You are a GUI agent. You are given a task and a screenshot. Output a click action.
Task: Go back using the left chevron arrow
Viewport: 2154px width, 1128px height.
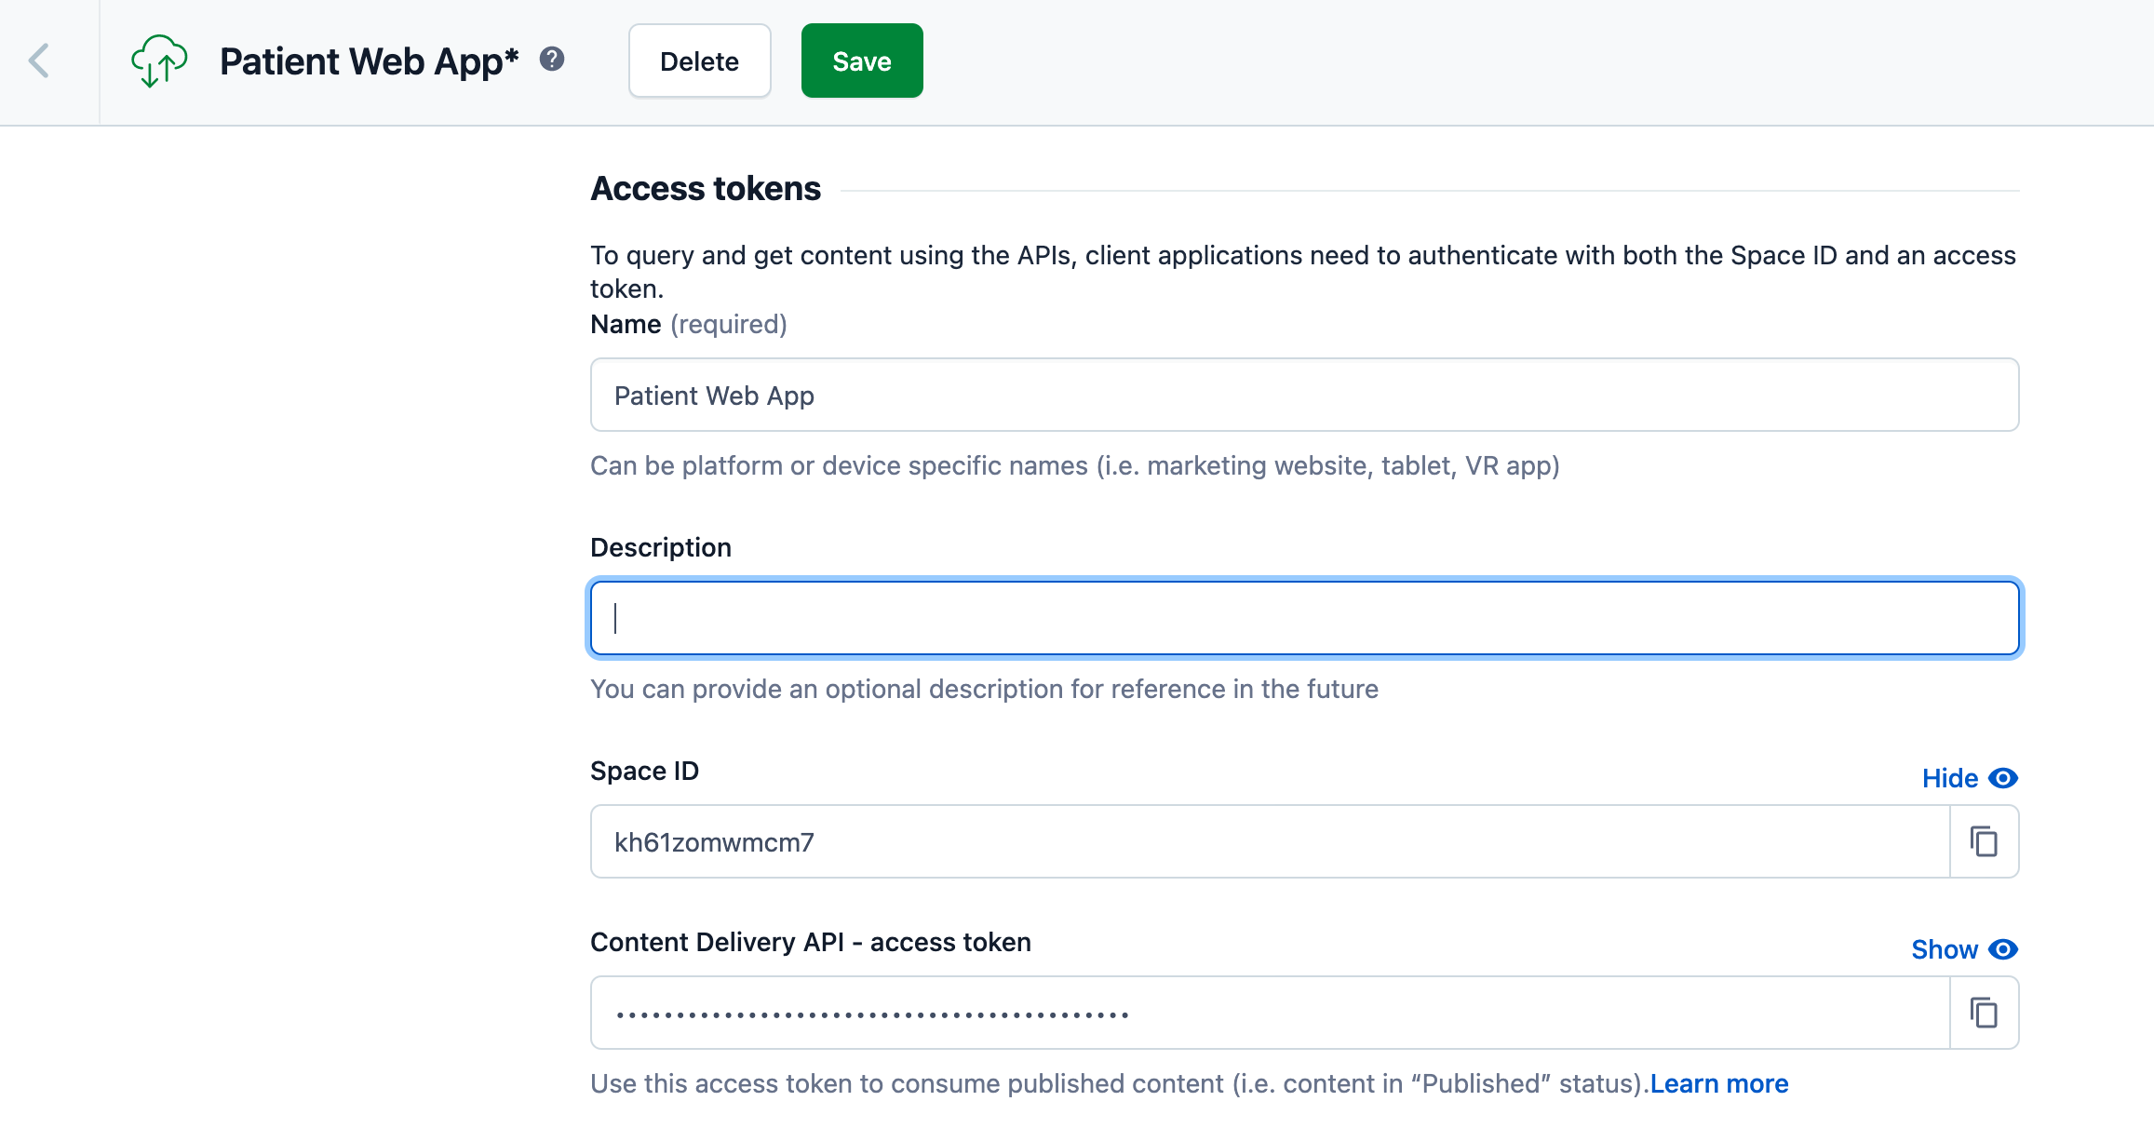[x=39, y=61]
